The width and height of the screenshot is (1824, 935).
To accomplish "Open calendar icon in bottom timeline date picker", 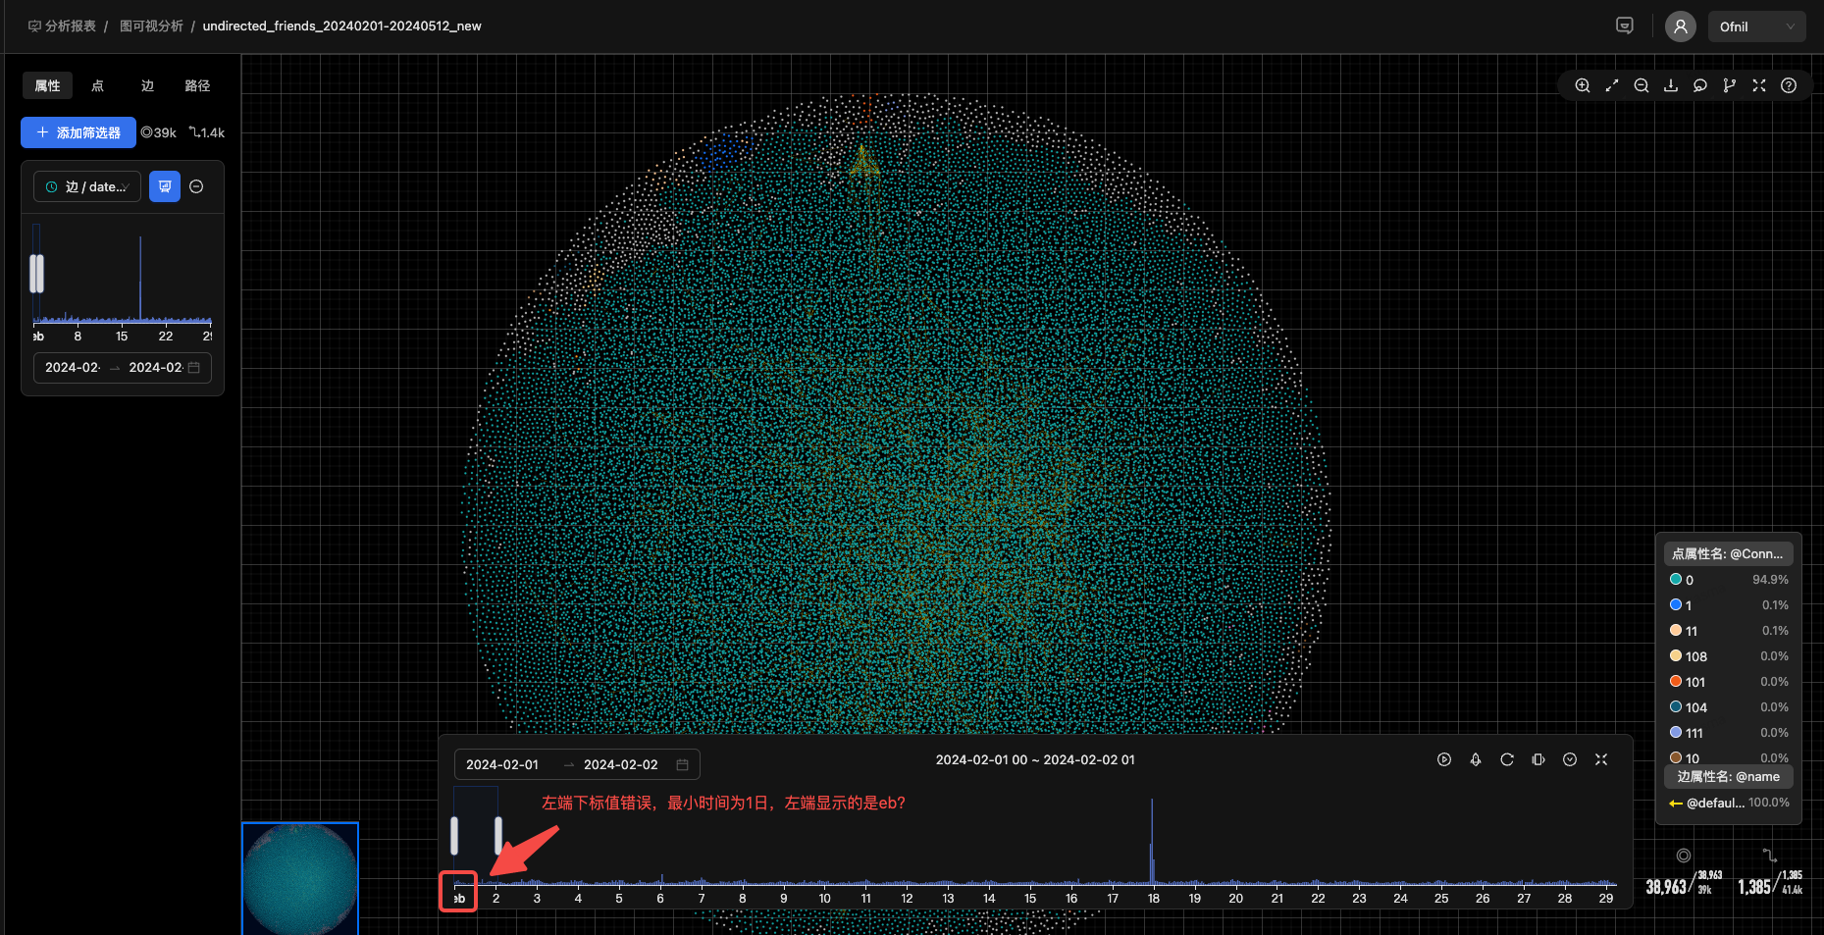I will (682, 764).
